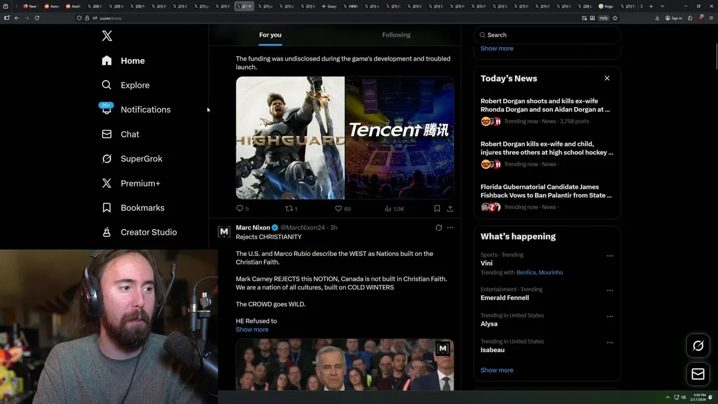Open new tab with plus button

651,6
